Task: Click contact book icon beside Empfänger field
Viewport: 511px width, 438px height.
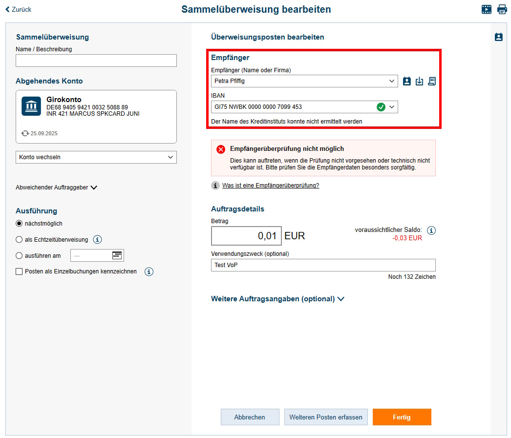Action: pyautogui.click(x=407, y=82)
